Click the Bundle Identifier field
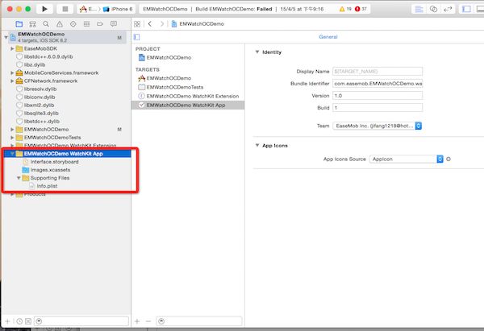This screenshot has width=484, height=331. coord(378,83)
